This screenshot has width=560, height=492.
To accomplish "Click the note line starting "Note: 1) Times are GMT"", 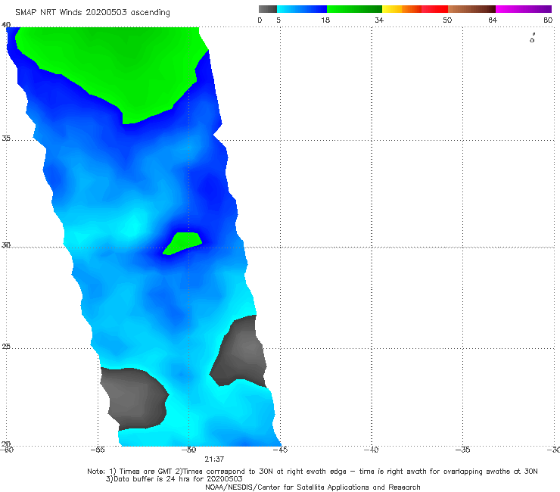I will (313, 472).
